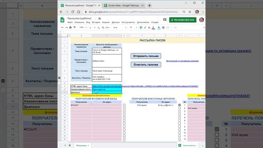263x148 pixels.
Task: Add a new sheet with the plus
Action: (x=65, y=145)
